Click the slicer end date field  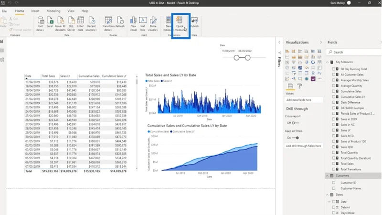pos(245,51)
